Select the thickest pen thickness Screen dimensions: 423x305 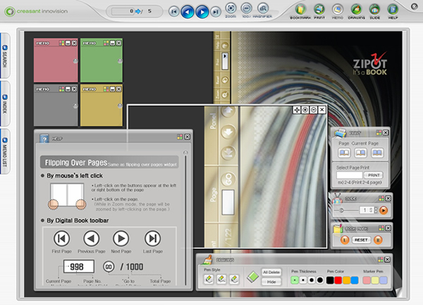tap(320, 280)
